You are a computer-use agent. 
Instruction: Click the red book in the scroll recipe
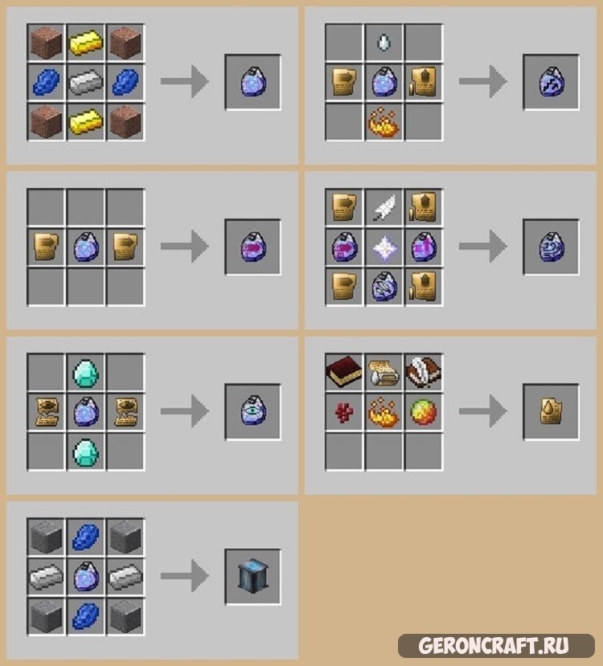(343, 373)
